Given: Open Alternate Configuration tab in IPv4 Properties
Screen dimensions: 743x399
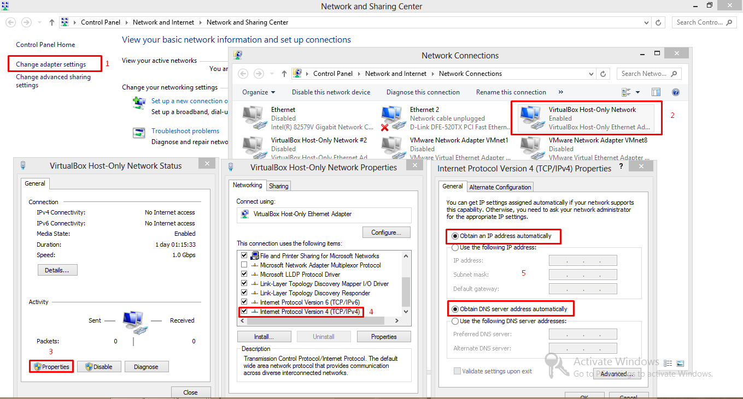Looking at the screenshot, I should tap(500, 187).
